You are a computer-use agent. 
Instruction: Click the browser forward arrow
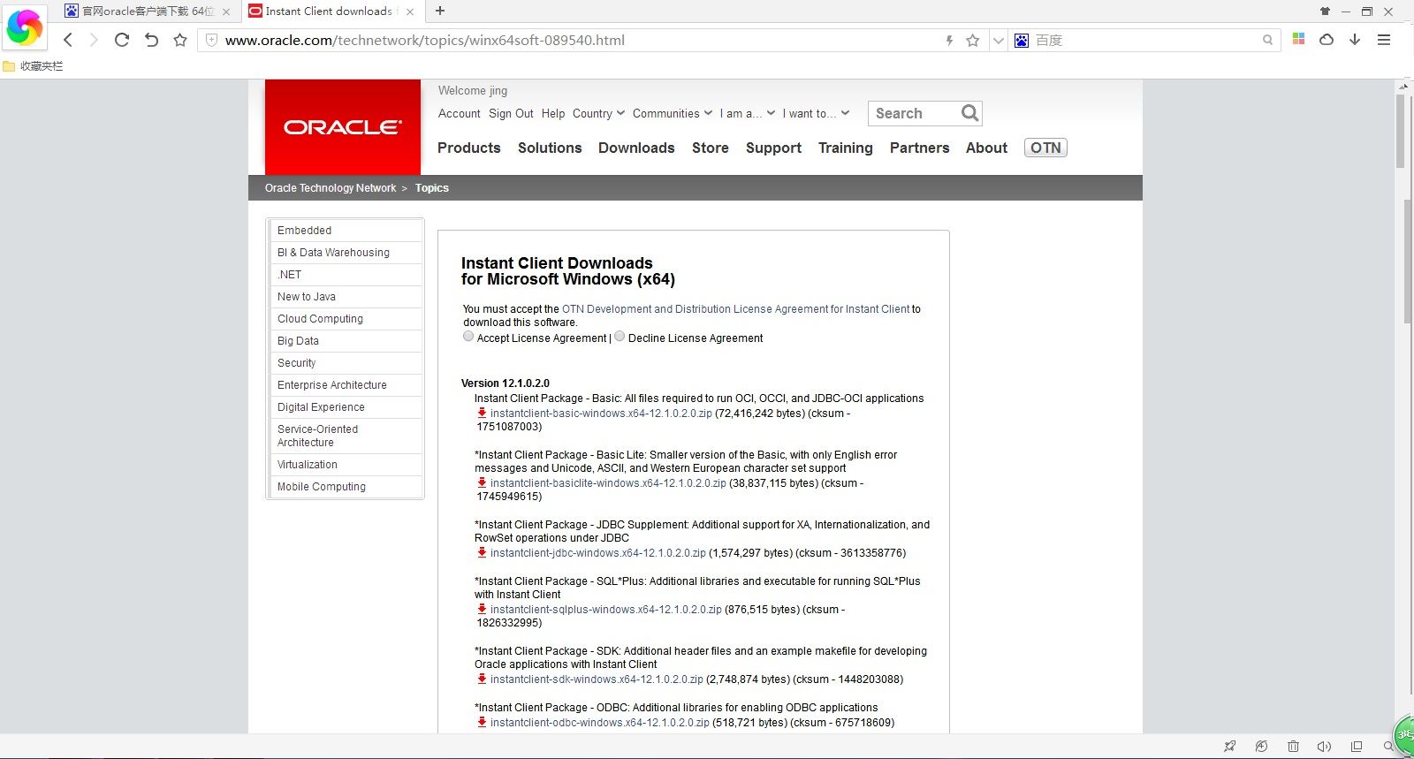94,40
